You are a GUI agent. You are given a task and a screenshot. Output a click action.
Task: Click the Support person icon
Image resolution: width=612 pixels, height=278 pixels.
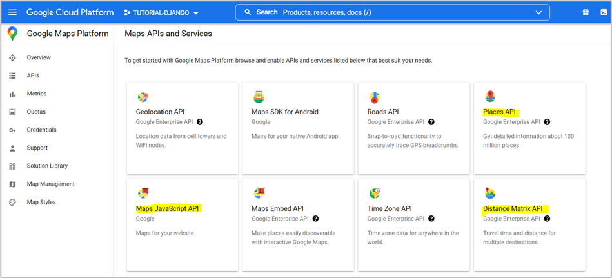click(12, 148)
